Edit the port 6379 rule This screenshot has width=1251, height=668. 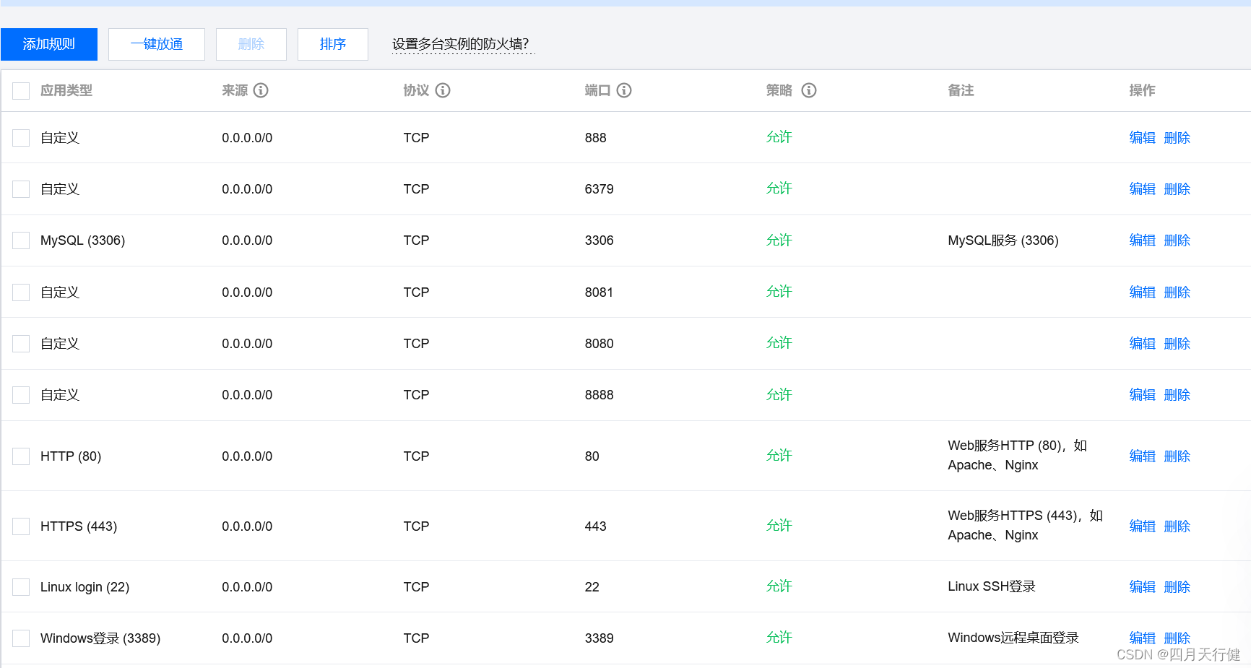click(x=1142, y=189)
